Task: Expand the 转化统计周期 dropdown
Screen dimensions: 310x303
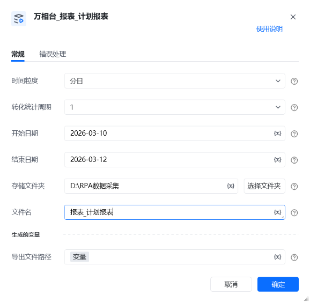Action: click(174, 107)
